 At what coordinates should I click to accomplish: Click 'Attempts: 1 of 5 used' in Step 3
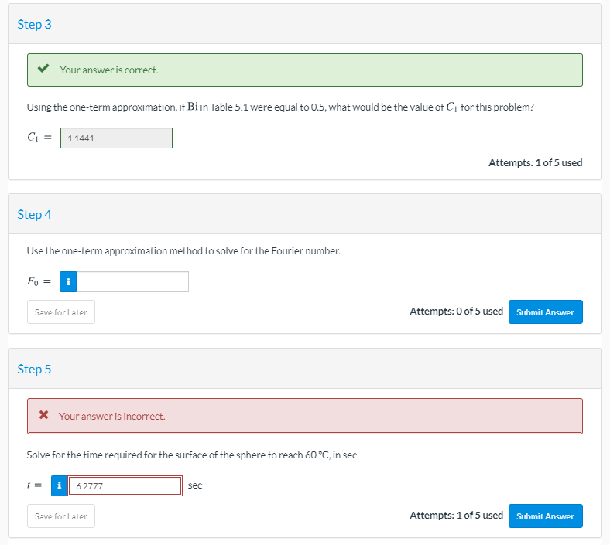(x=536, y=162)
